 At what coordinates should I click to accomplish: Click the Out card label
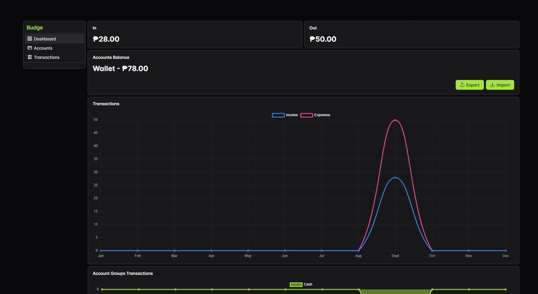[313, 28]
